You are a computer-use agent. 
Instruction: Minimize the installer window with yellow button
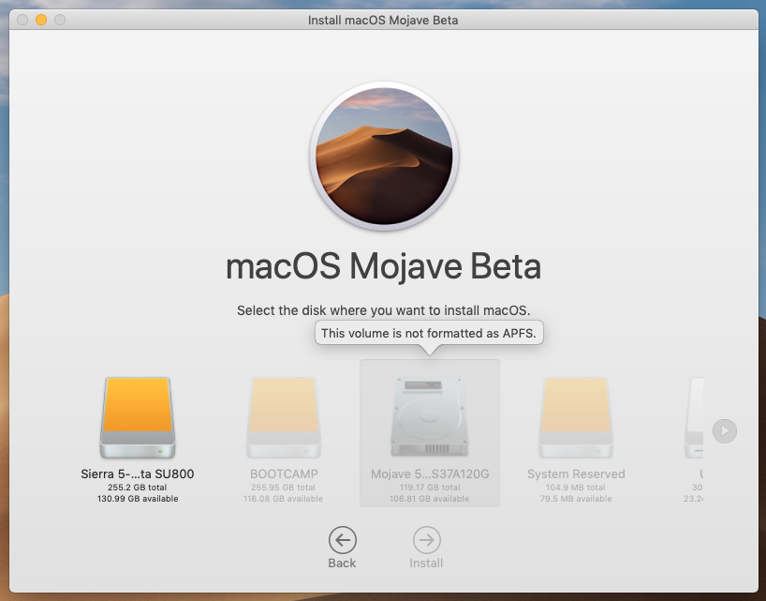point(41,20)
